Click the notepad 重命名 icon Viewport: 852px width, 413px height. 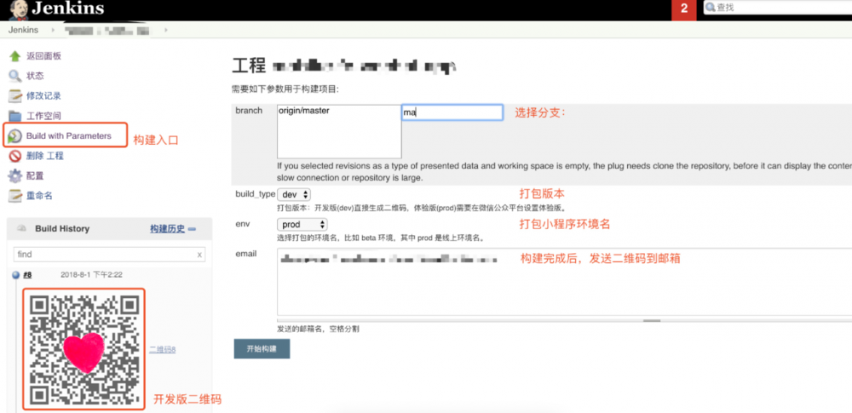[15, 196]
